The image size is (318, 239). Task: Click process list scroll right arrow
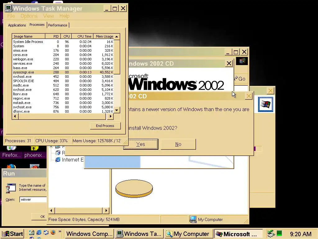[111, 116]
